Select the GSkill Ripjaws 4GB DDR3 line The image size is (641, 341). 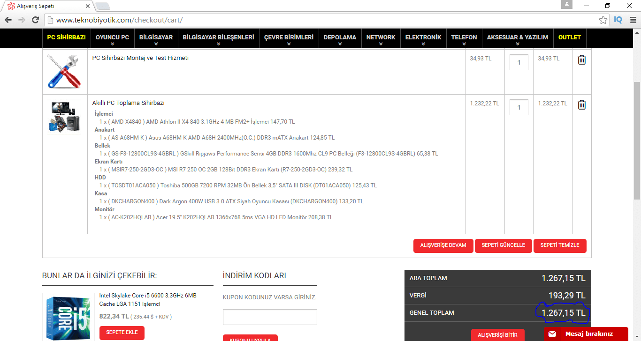pyautogui.click(x=268, y=154)
